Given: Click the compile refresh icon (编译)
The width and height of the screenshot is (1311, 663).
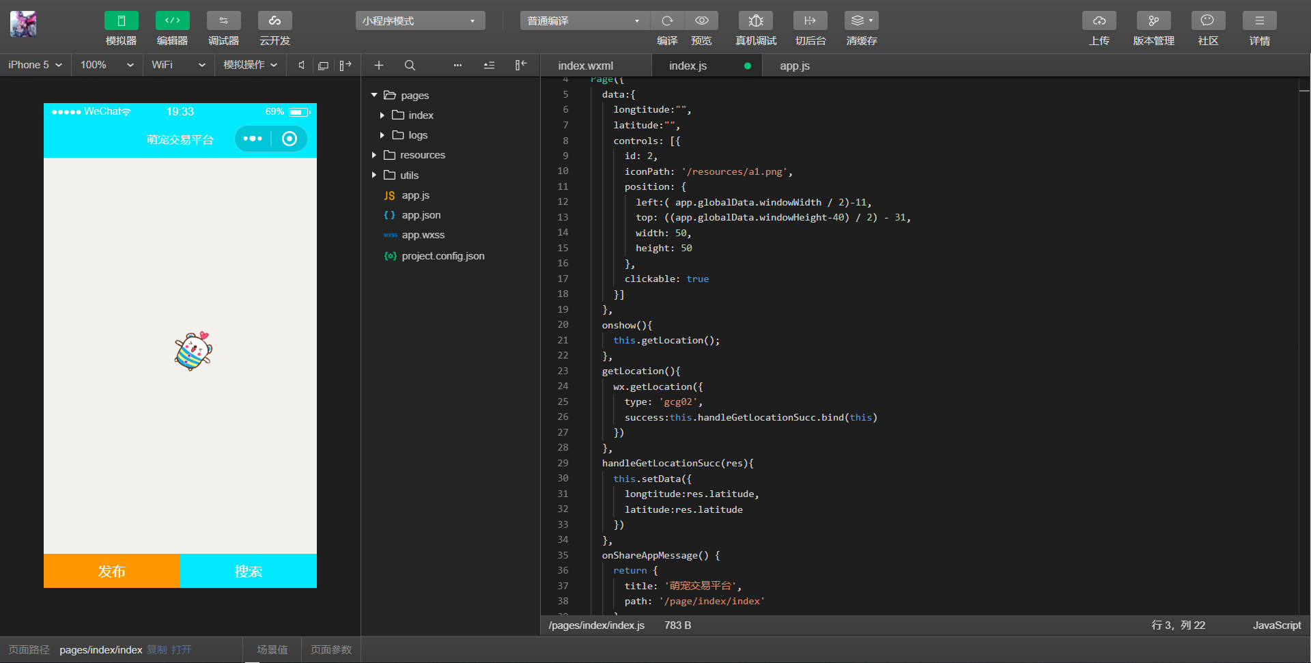Looking at the screenshot, I should 667,21.
